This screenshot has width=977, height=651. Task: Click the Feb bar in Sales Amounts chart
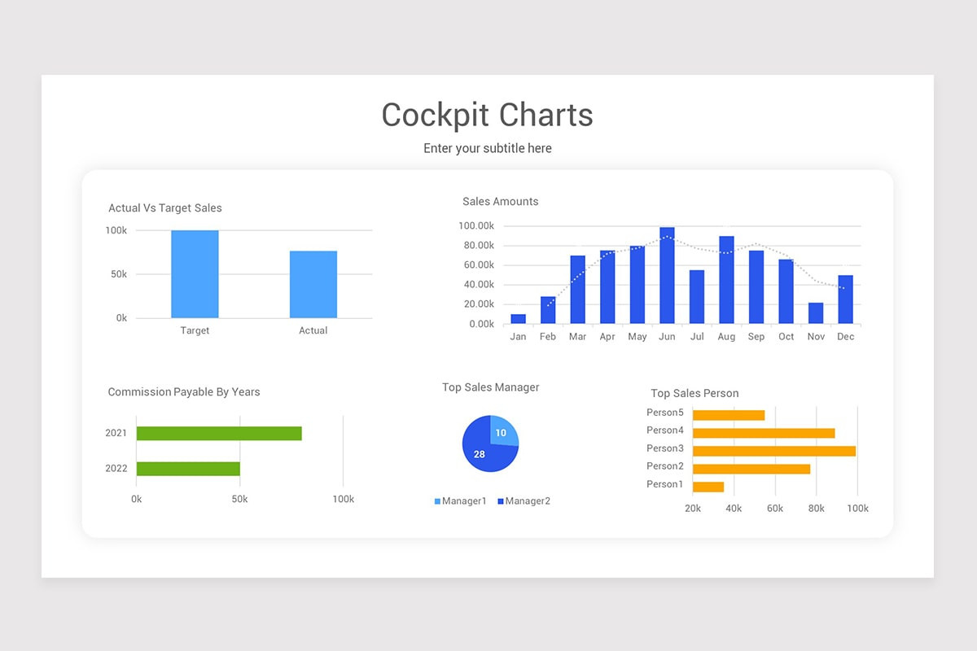pos(547,309)
